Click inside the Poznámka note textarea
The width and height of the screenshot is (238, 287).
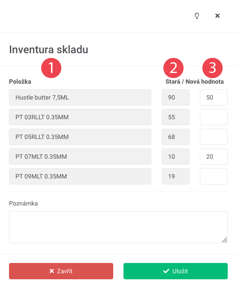click(118, 227)
